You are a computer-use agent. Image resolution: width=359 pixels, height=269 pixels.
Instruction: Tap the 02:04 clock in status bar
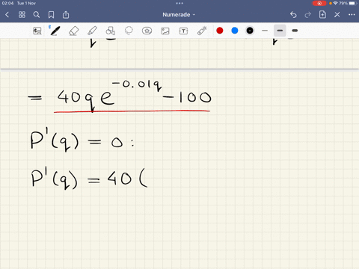pyautogui.click(x=7, y=3)
